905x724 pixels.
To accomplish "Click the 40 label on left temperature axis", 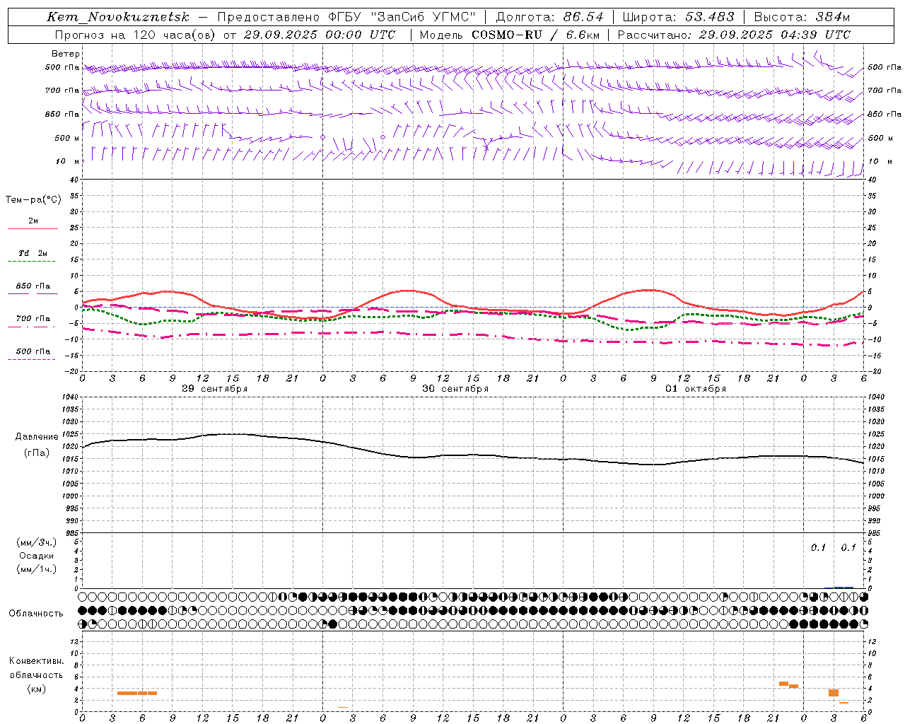I will (74, 180).
